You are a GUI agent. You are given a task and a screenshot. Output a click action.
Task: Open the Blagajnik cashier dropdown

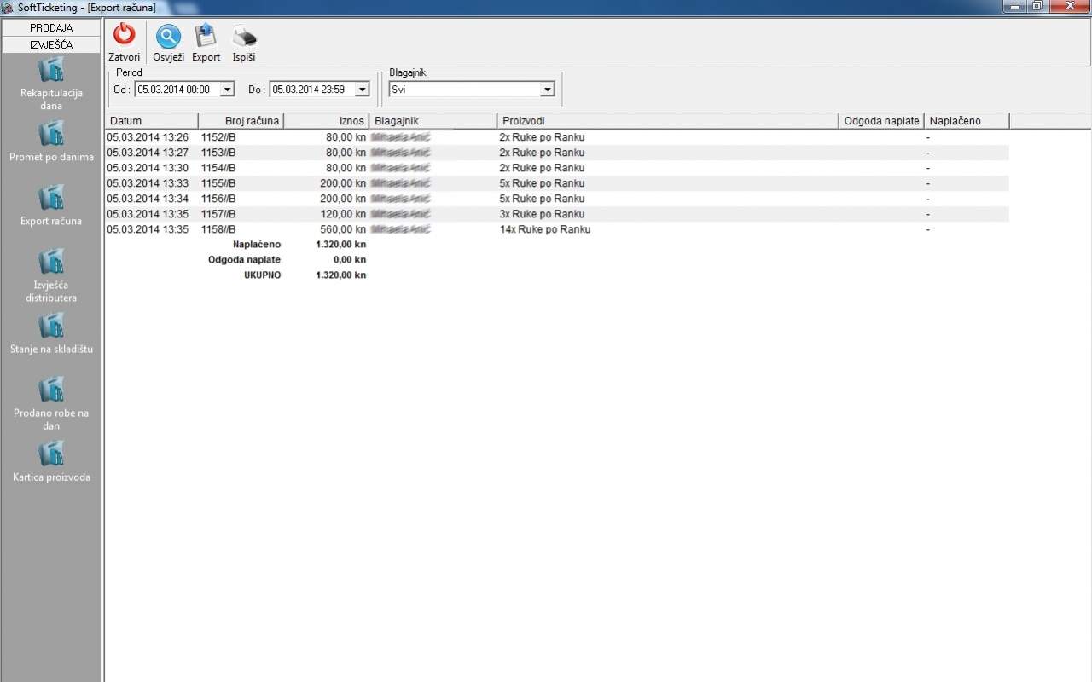pyautogui.click(x=547, y=90)
